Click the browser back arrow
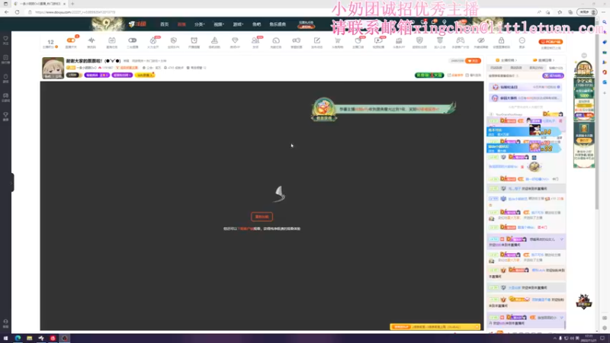Viewport: 610px width, 343px height. coord(7,12)
